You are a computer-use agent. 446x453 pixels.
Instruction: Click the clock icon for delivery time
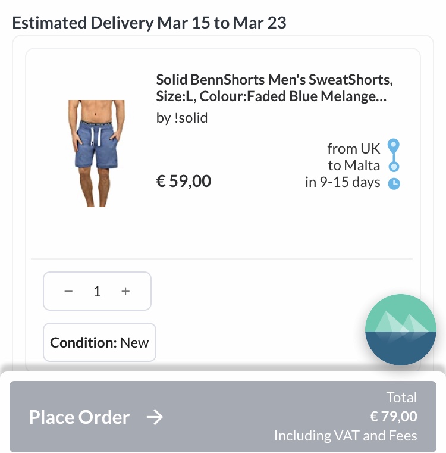[x=394, y=183]
